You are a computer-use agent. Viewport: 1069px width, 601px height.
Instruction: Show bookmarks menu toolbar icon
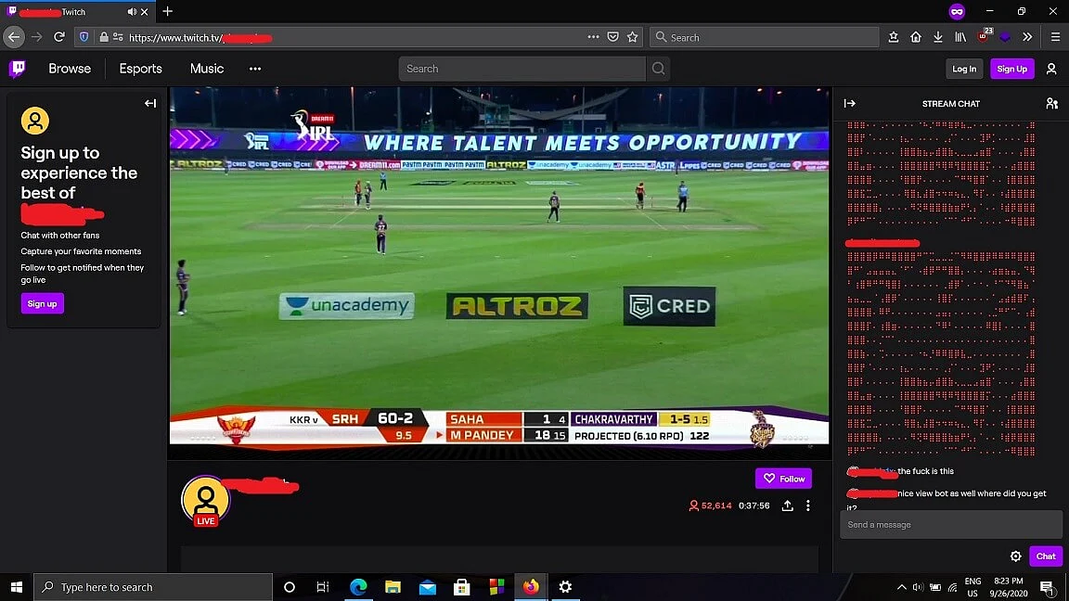[x=893, y=37]
